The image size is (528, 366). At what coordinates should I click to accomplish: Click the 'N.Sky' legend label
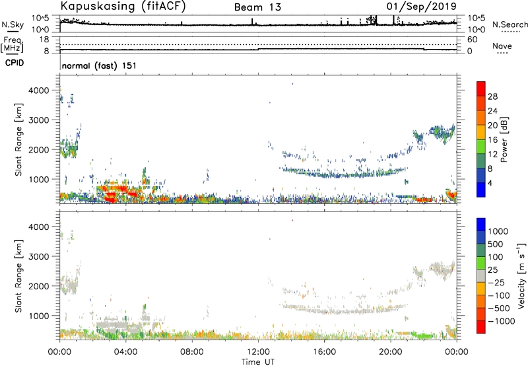(x=13, y=24)
